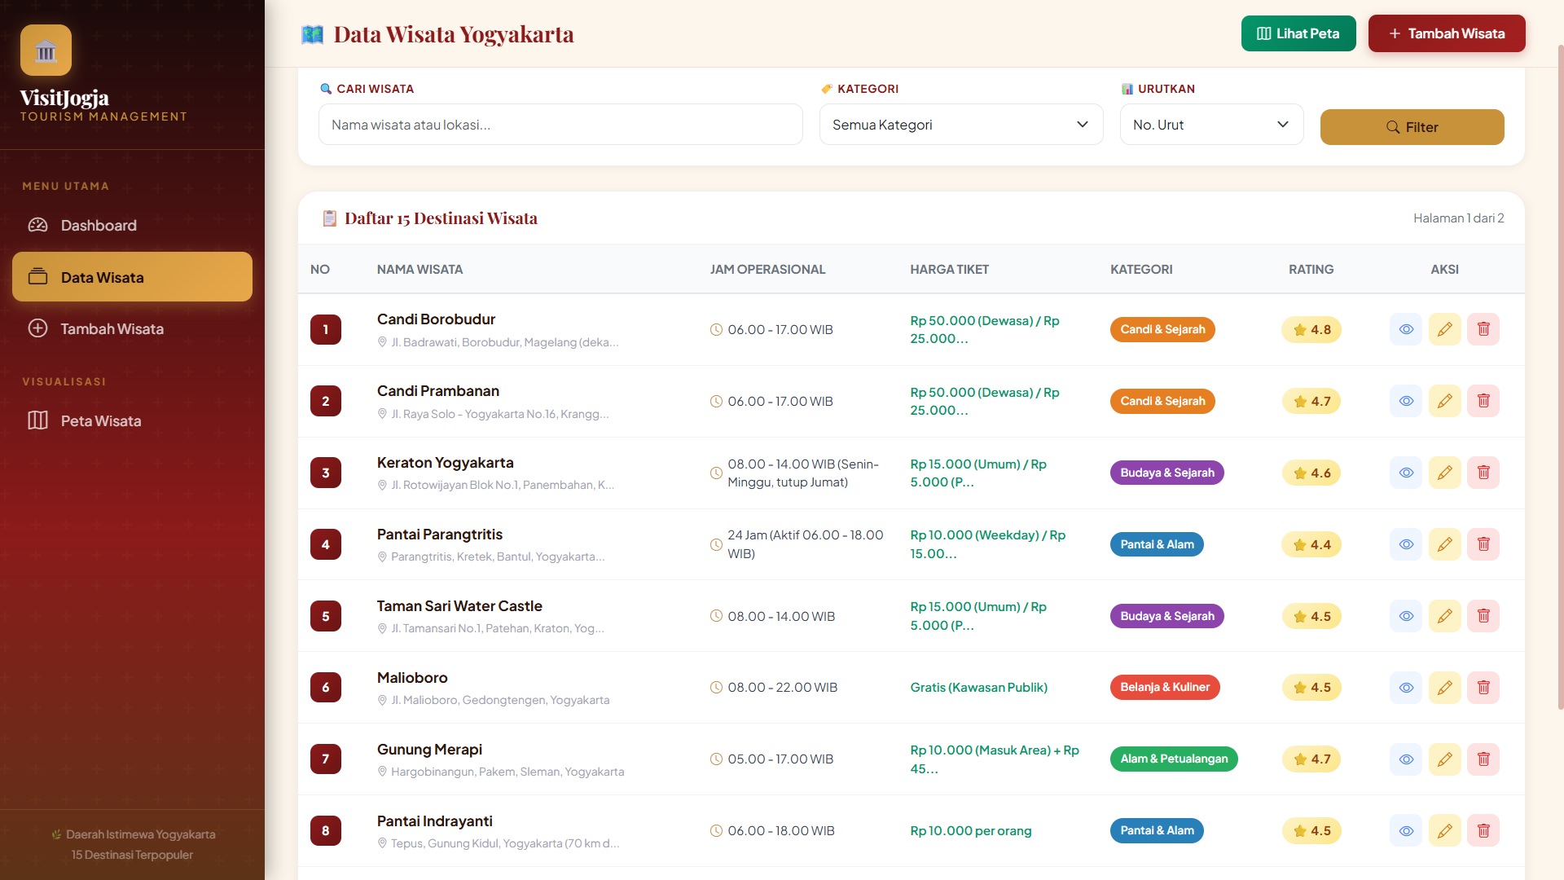This screenshot has height=880, width=1564.
Task: Click the Filter button
Action: tap(1412, 127)
